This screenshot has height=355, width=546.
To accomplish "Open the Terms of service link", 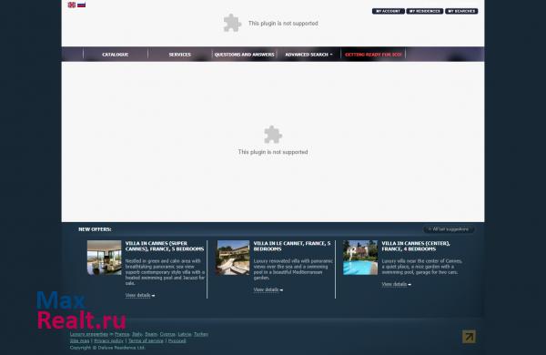I will [x=146, y=340].
